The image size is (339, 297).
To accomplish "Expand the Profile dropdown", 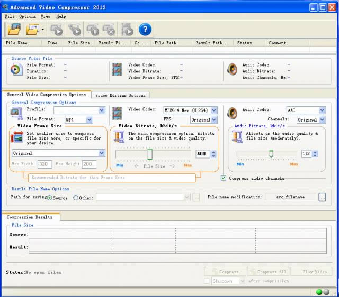I will pyautogui.click(x=102, y=110).
